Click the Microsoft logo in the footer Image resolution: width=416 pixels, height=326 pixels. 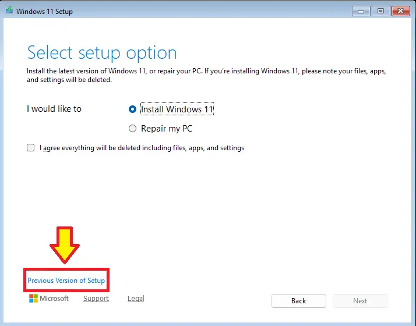click(49, 299)
